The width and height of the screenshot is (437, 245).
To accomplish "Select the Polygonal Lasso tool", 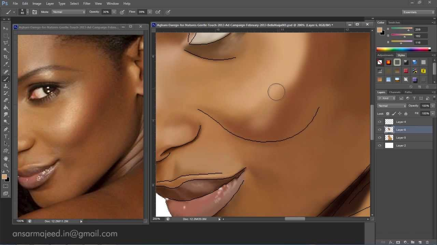I will point(6,43).
